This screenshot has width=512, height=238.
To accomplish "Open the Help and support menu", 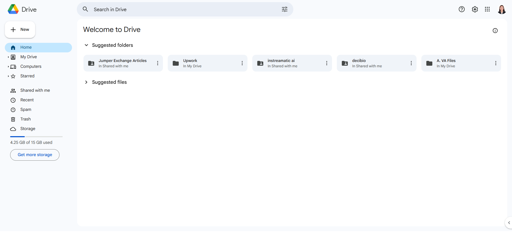I will click(462, 9).
